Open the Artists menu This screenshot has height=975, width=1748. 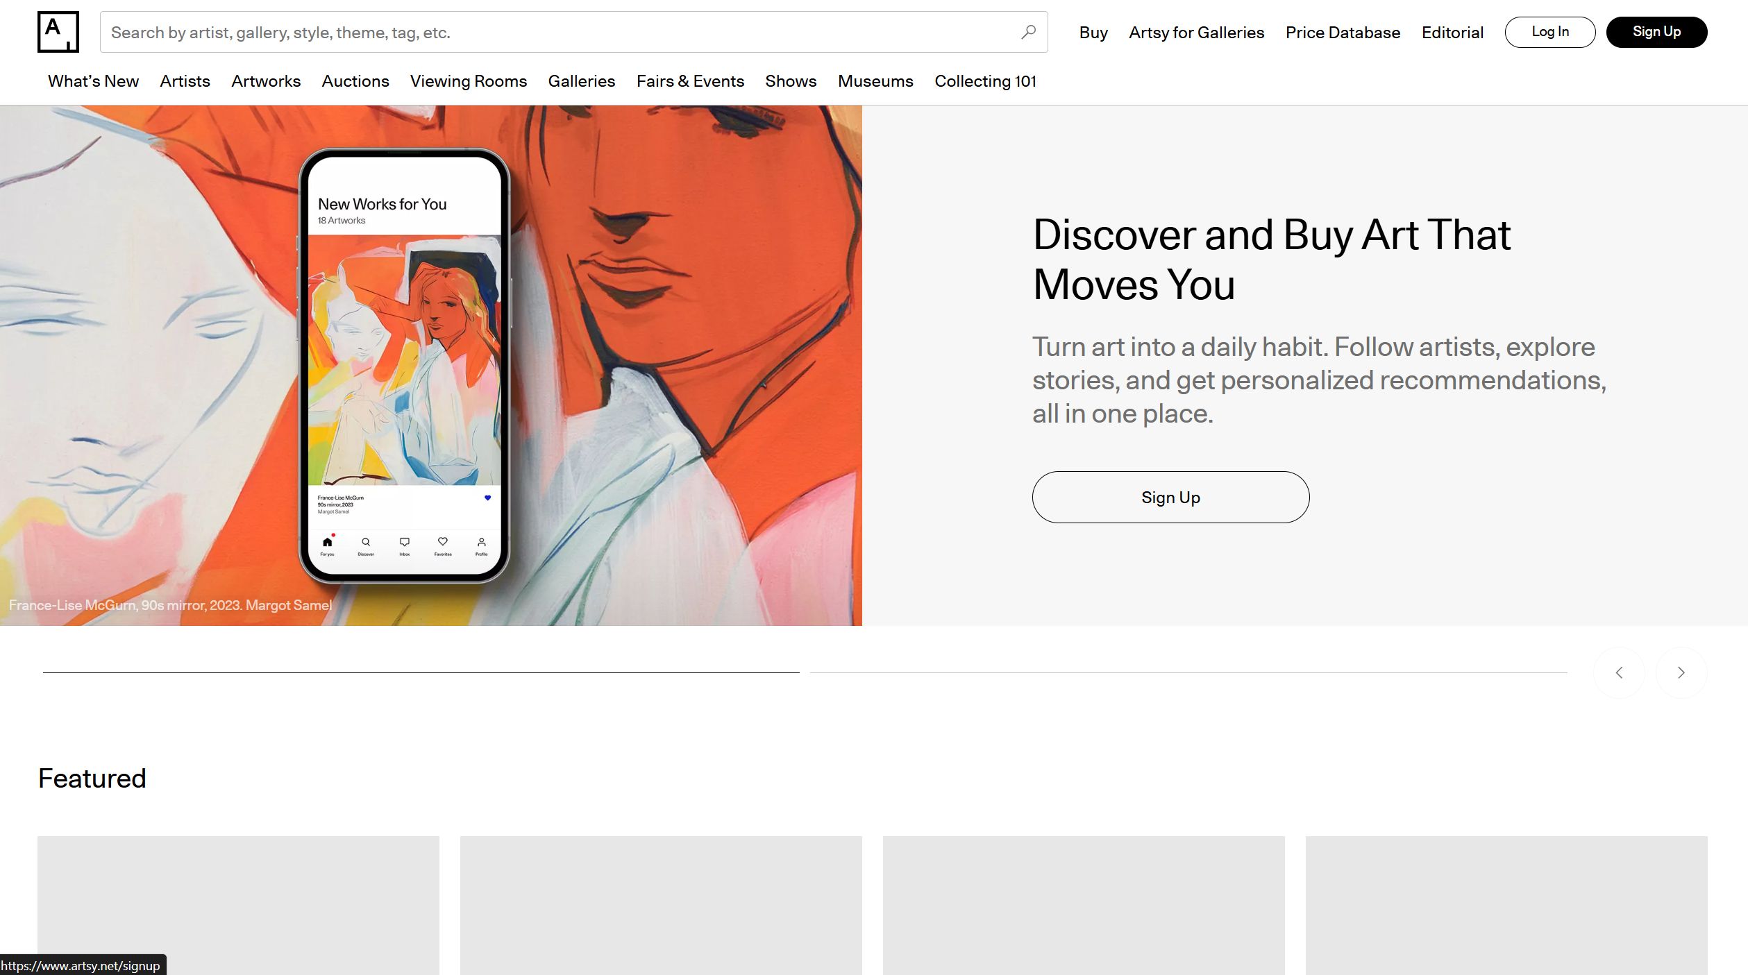tap(185, 81)
